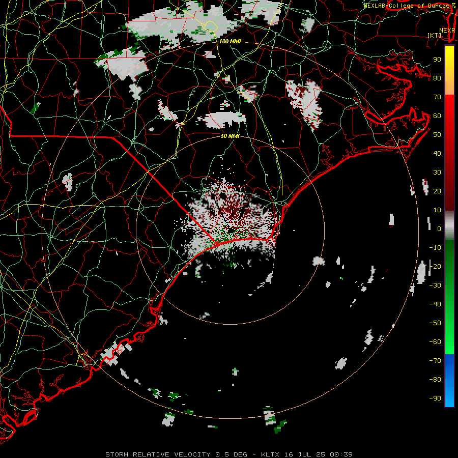
Task: Click the STORM RELATIVE VELOCITY footer title
Action: click(158, 454)
